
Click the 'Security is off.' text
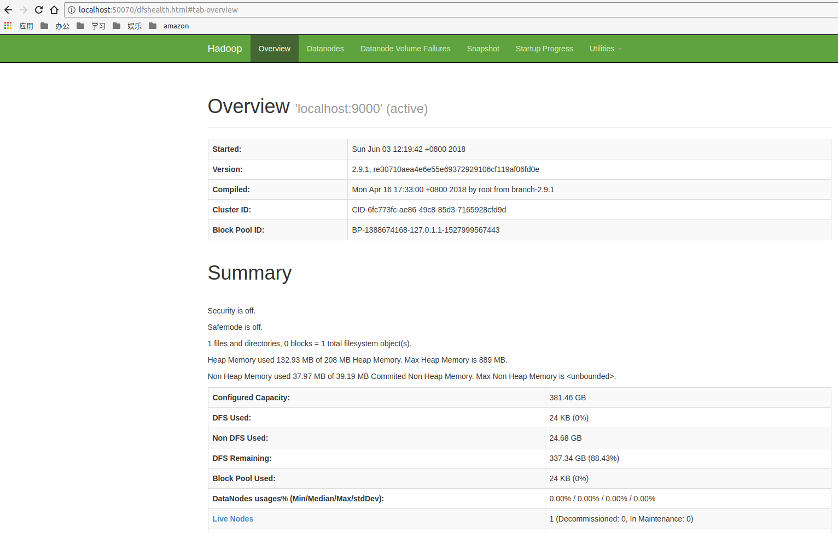coord(231,311)
